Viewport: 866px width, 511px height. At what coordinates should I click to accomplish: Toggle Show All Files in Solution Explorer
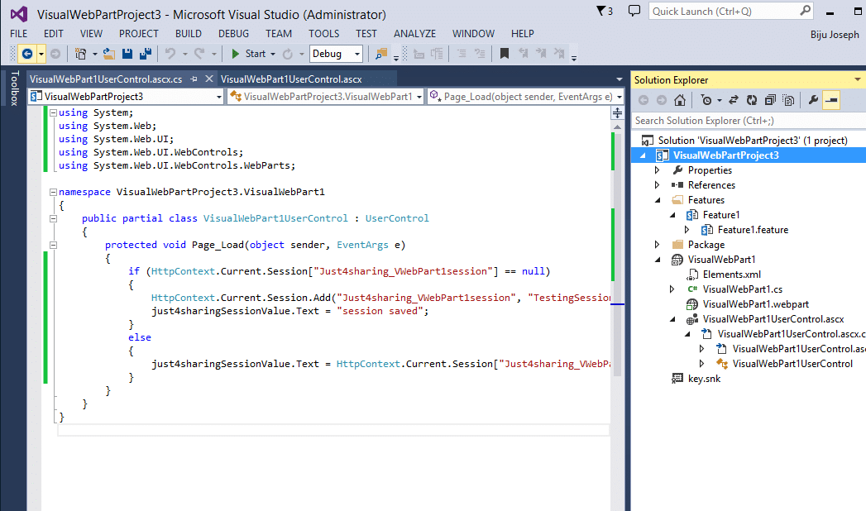(x=789, y=101)
